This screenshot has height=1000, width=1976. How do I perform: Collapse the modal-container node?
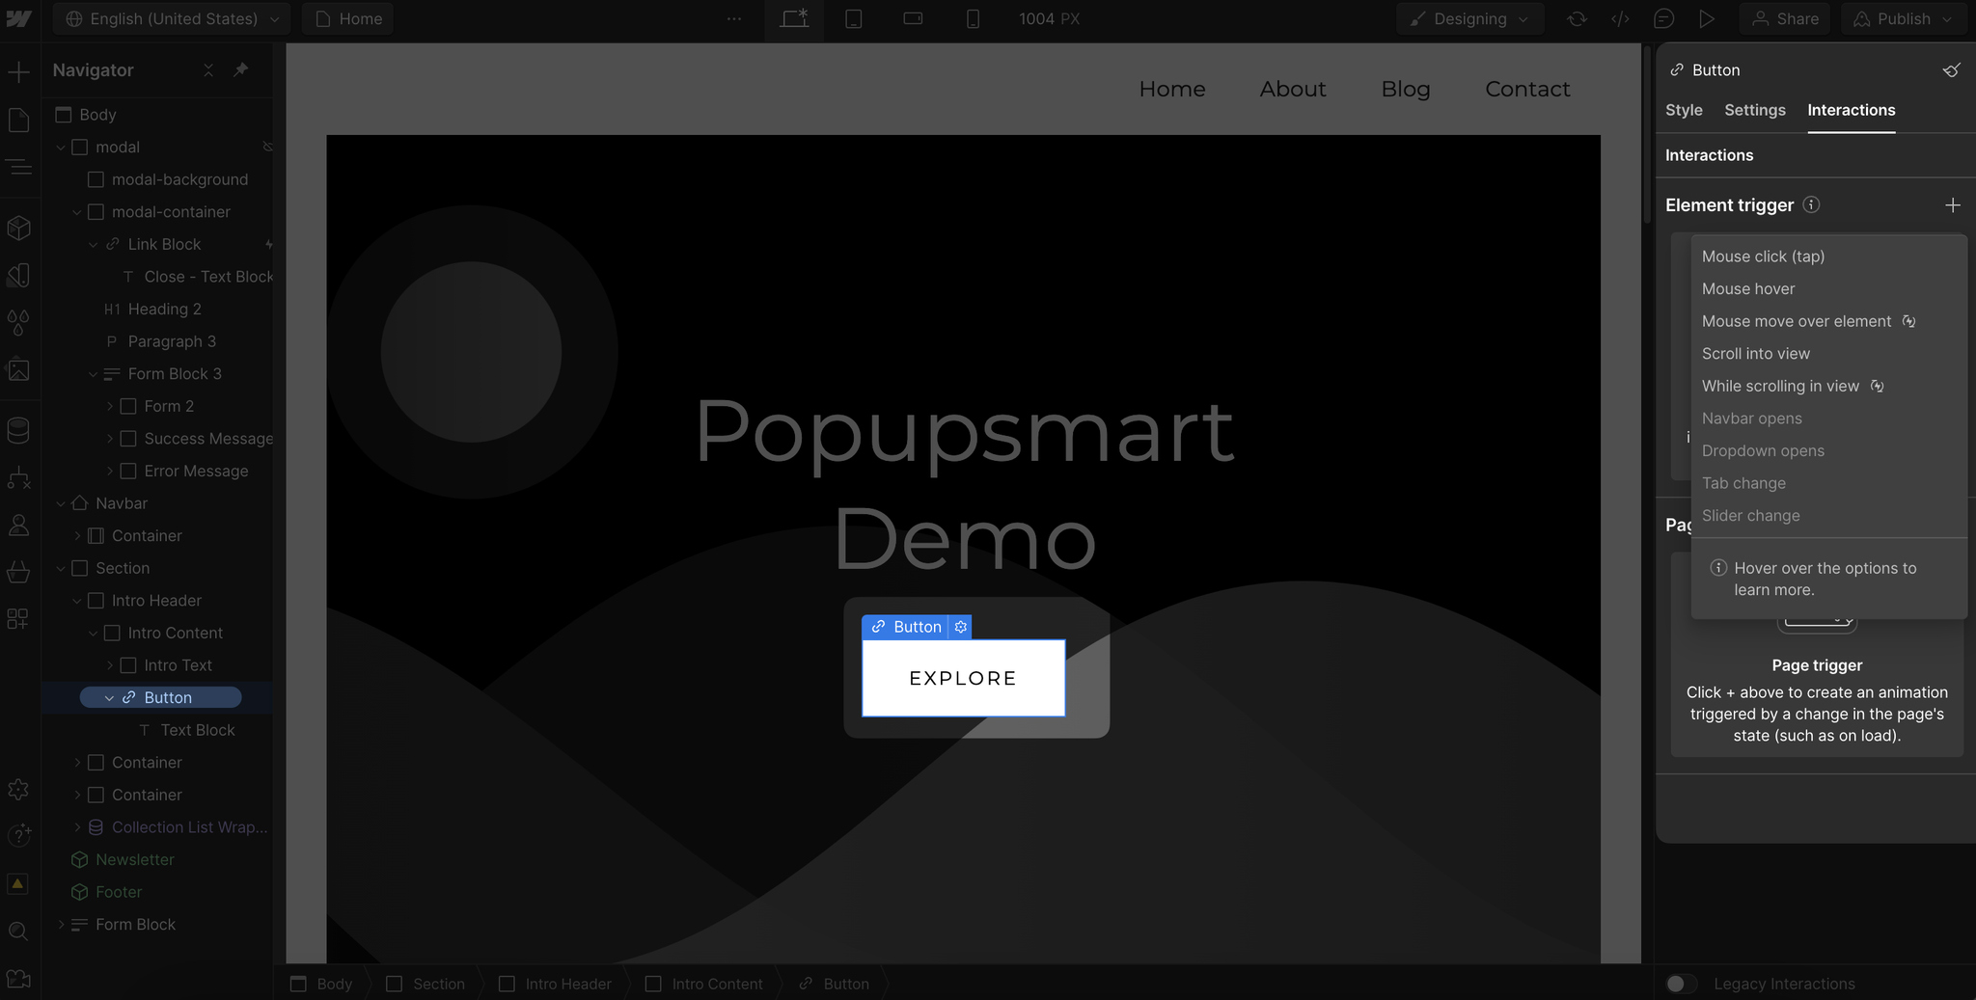pos(77,212)
